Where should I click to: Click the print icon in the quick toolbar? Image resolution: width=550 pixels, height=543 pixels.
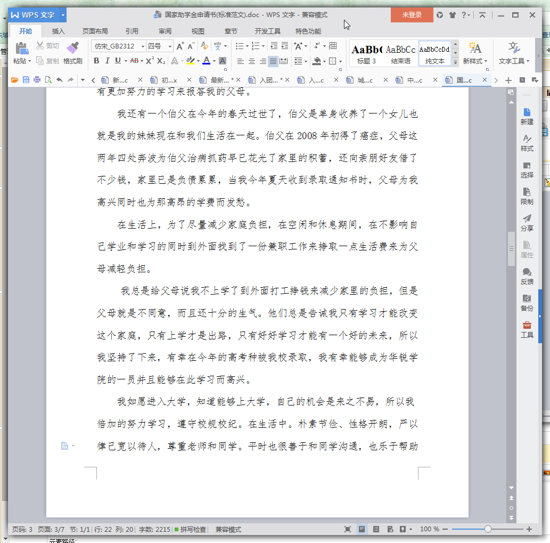(x=37, y=80)
